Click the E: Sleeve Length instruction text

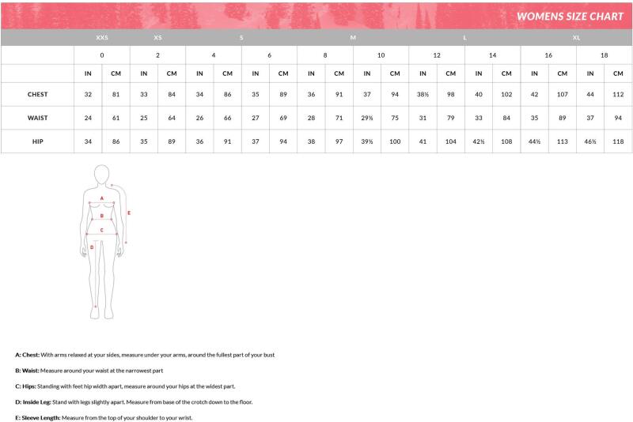(x=104, y=417)
